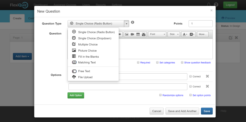Enable the Required checkbox

[138, 62]
